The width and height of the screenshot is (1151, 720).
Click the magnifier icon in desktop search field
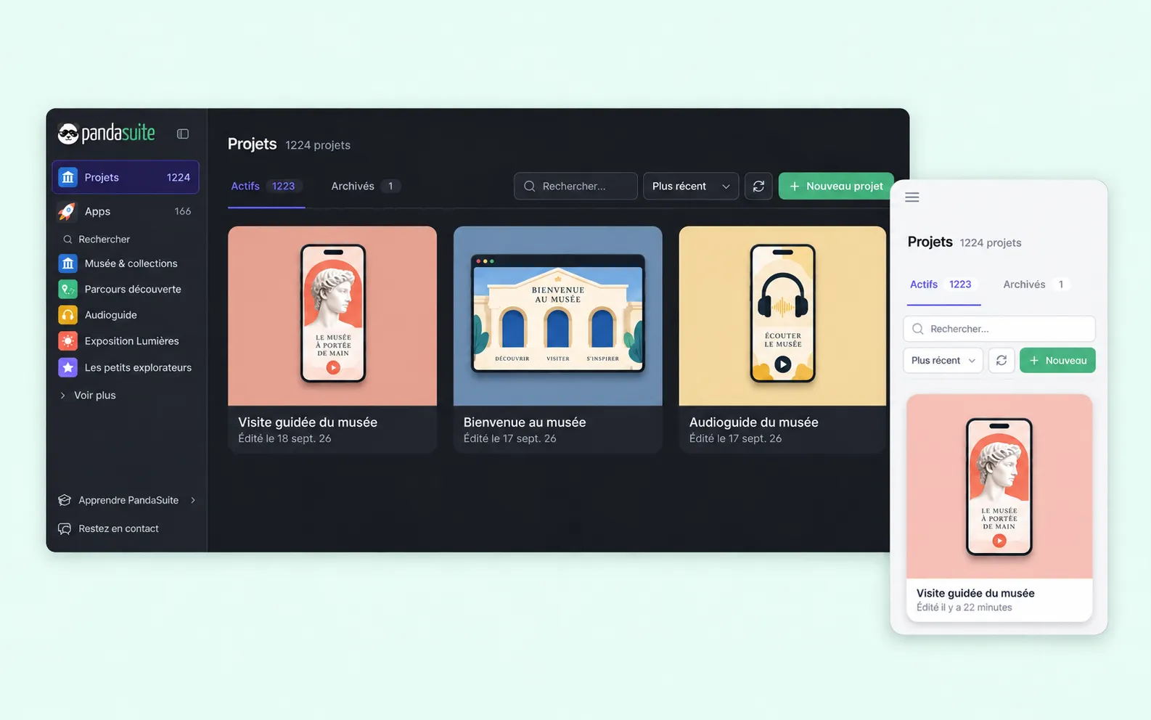click(x=530, y=187)
